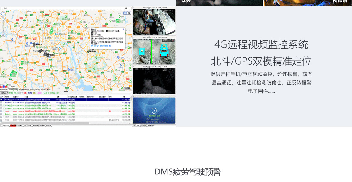The image size is (352, 182).
Task: Sort by 位置时间 column header
Action: point(19,97)
